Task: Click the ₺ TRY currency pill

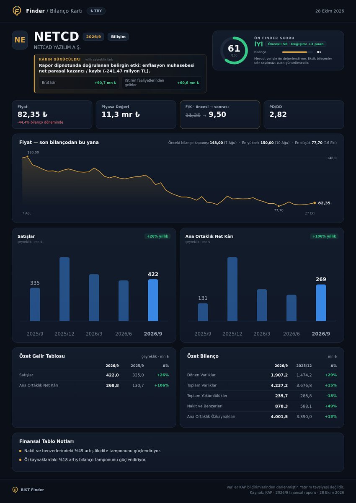Action: (96, 11)
